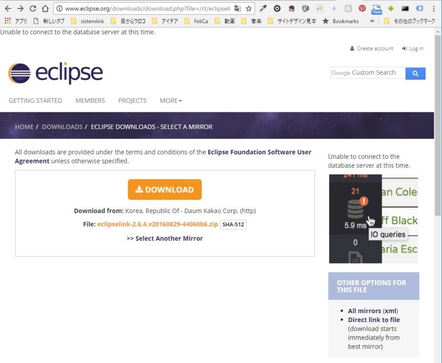This screenshot has height=363, width=442.
Task: Open the PROJECTS menu item
Action: 132,101
